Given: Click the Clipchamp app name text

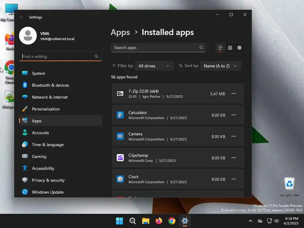Looking at the screenshot, I should point(138,155).
